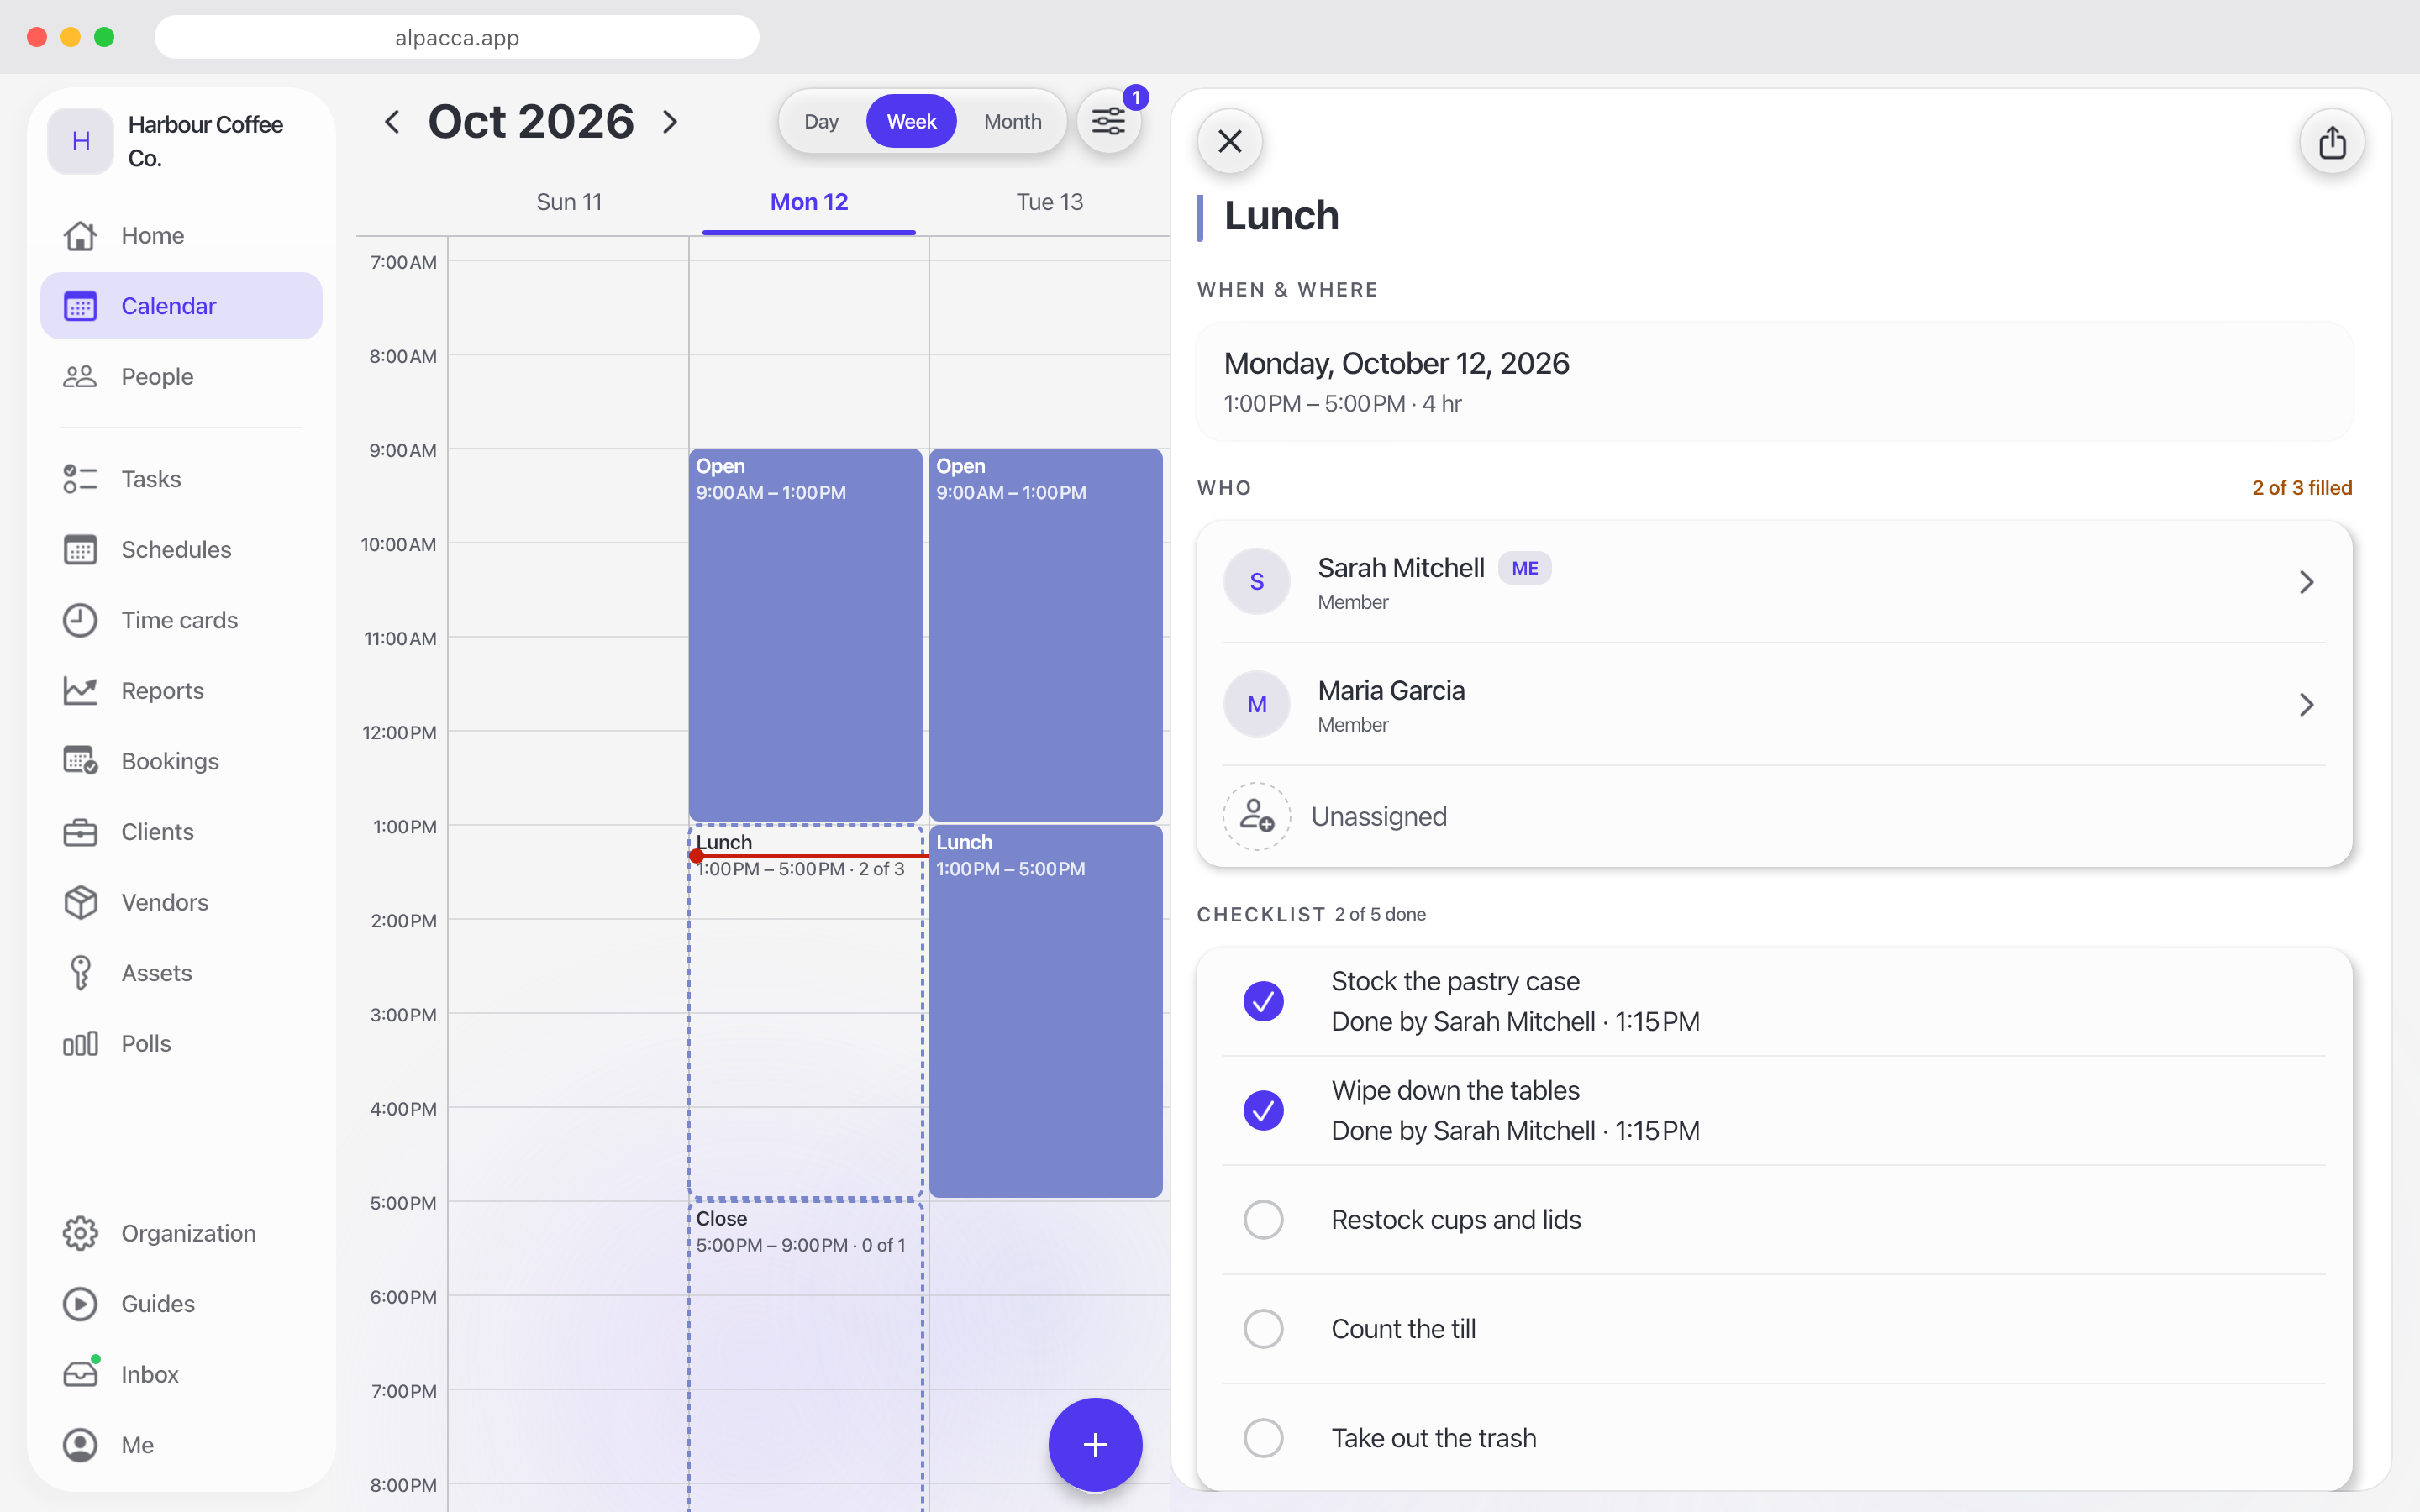Open Assets key icon

[80, 973]
